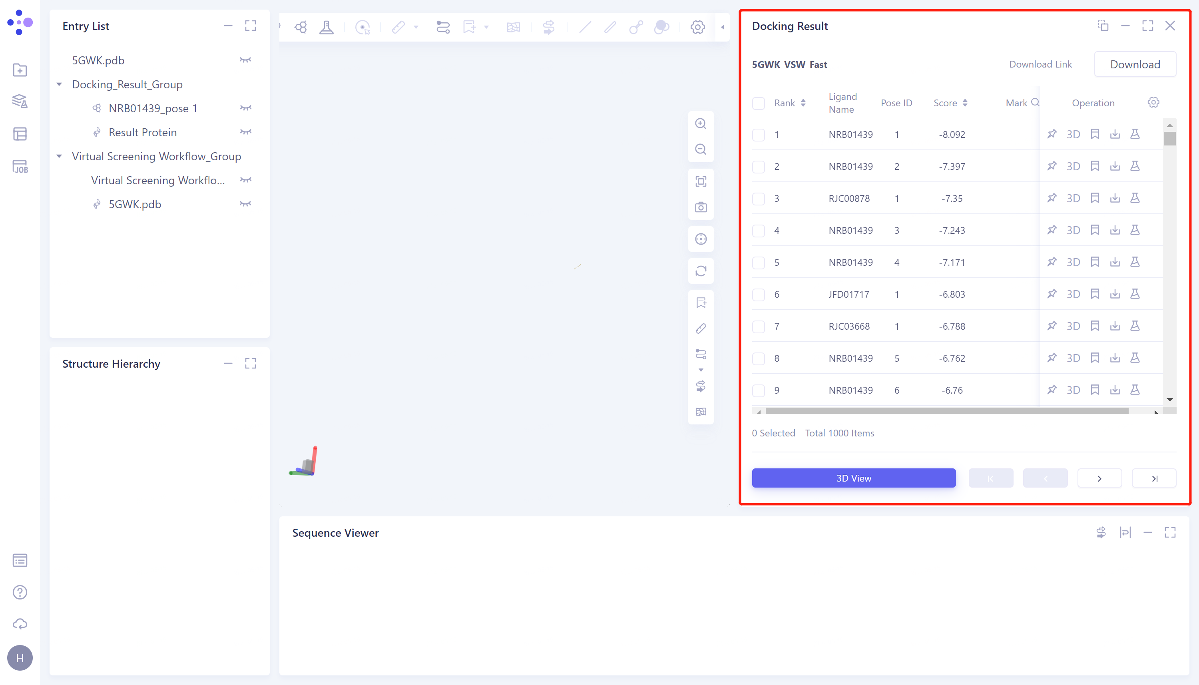Screen dimensions: 1199x685
Task: Open the cloud sync sidebar icon
Action: 20,624
